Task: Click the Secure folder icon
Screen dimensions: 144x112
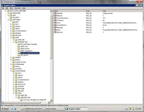Action: coord(13,67)
